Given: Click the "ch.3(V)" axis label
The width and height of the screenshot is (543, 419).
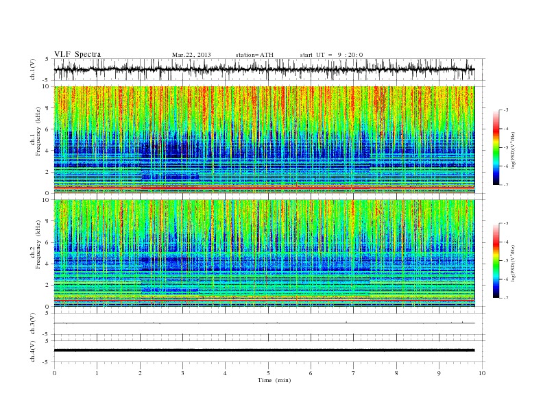Looking at the screenshot, I should pyautogui.click(x=33, y=324).
